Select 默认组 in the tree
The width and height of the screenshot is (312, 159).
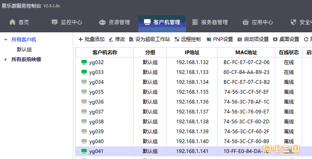tap(24, 50)
